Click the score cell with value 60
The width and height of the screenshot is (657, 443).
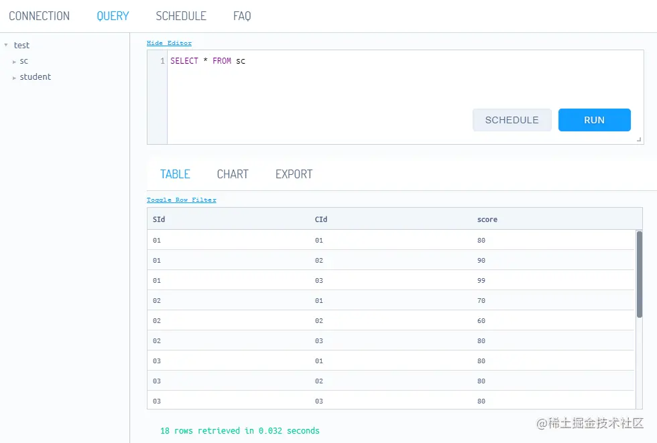pos(481,320)
